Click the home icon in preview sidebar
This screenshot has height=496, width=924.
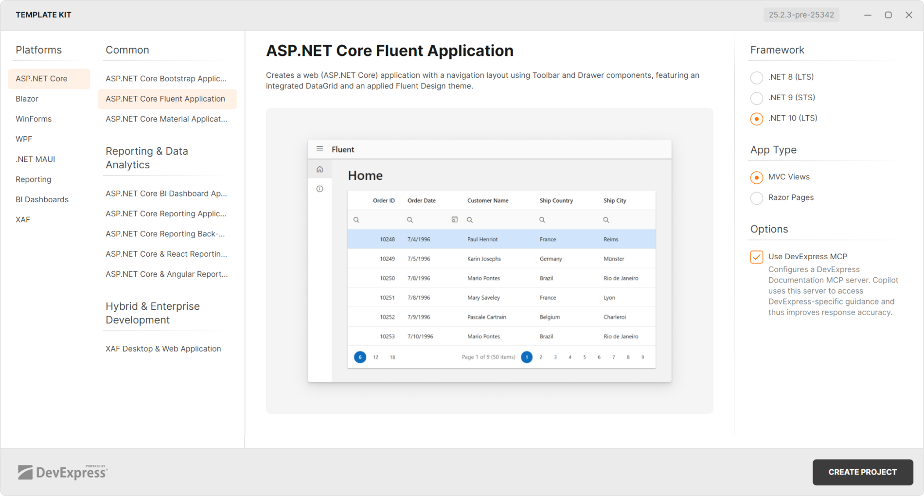[320, 169]
